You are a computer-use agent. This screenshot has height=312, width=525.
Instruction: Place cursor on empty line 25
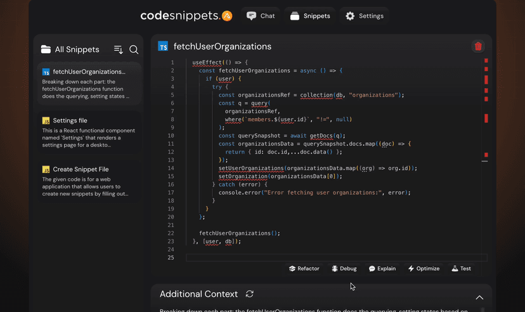[x=337, y=257]
